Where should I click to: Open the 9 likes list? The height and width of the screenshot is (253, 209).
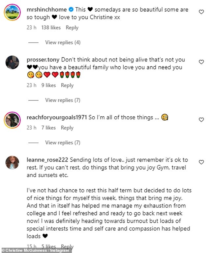(49, 85)
